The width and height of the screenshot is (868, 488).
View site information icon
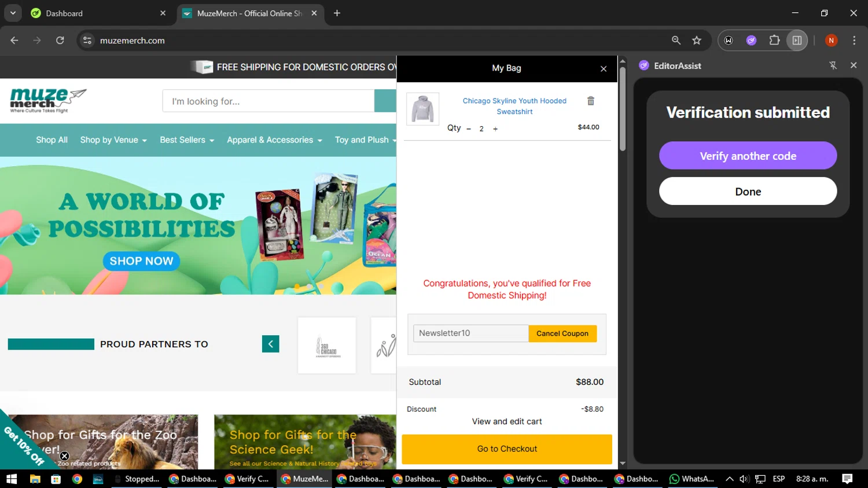coord(87,41)
